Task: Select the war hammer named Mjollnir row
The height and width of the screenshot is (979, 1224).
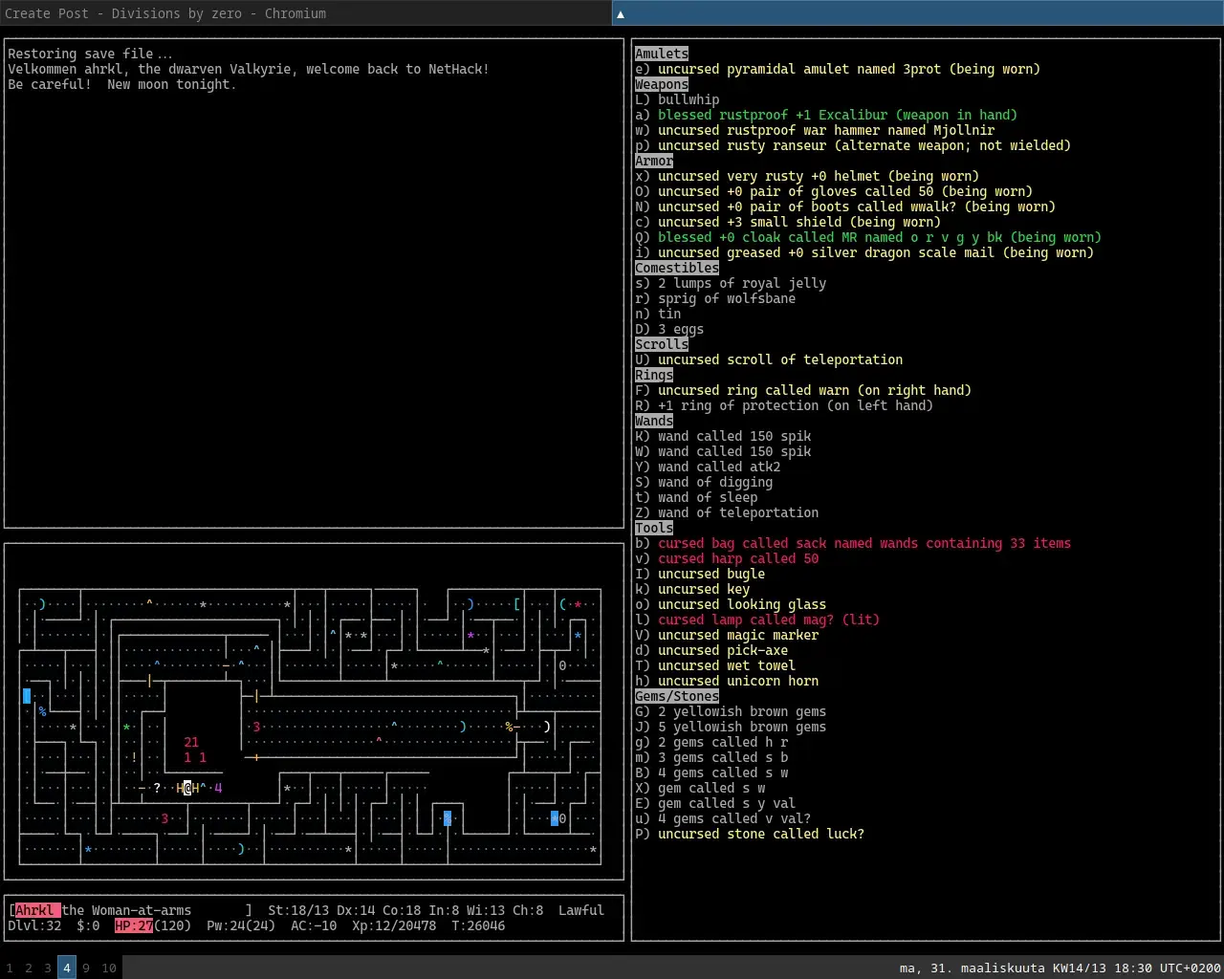Action: point(815,130)
